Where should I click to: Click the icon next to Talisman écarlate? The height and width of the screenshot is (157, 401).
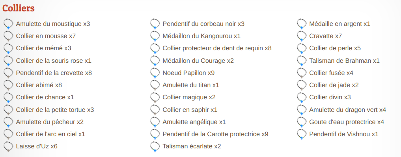pyautogui.click(x=155, y=146)
